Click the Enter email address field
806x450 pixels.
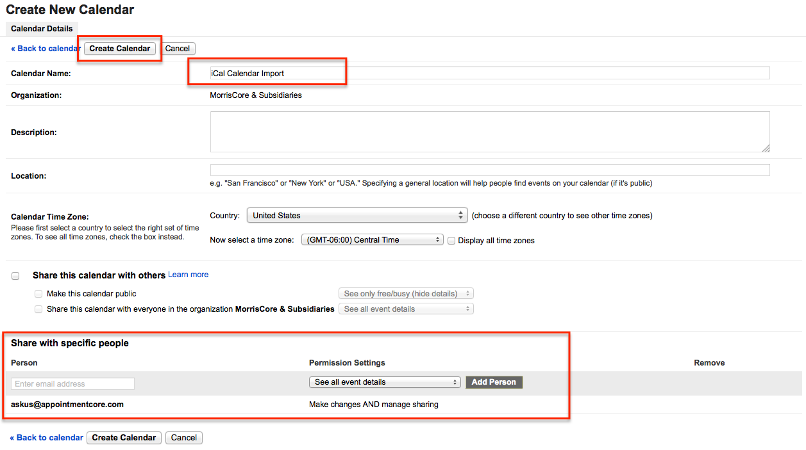(x=72, y=384)
